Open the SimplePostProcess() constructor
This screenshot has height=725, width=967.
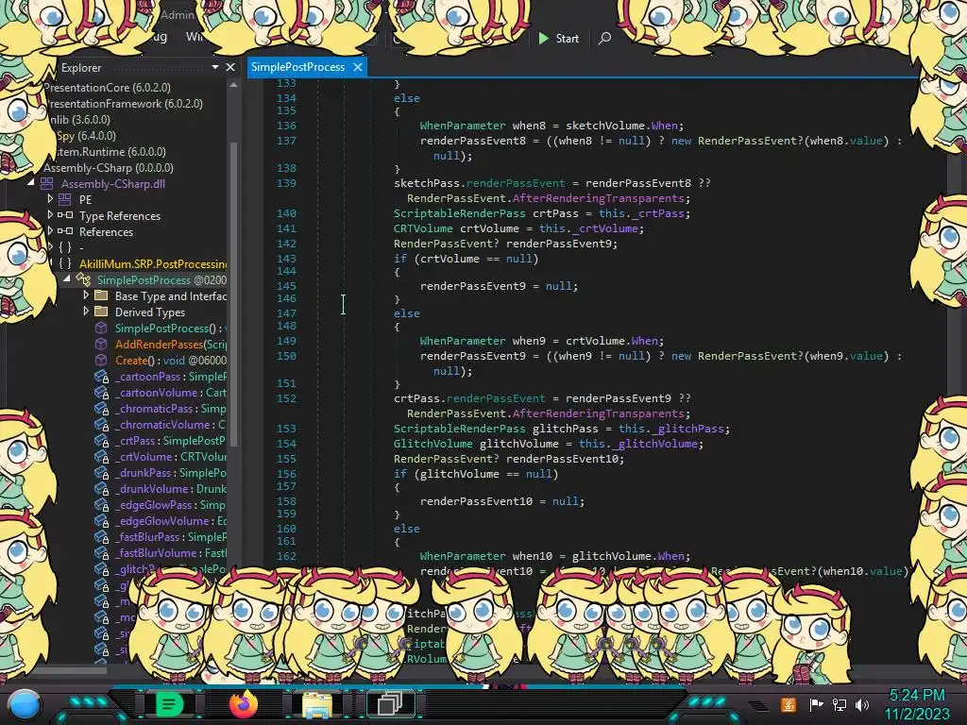pos(170,329)
